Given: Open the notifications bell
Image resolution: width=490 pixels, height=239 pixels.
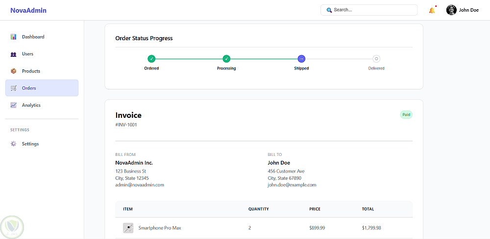Looking at the screenshot, I should point(432,10).
